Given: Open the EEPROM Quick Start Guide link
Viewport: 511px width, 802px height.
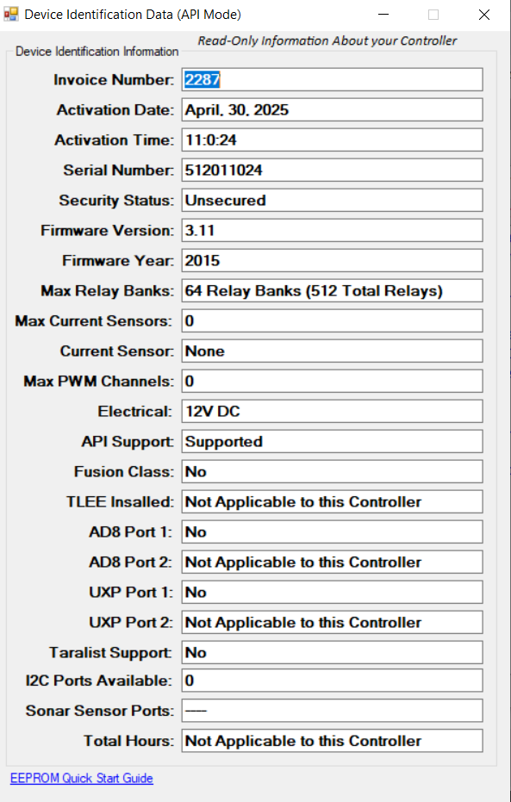Looking at the screenshot, I should [82, 778].
